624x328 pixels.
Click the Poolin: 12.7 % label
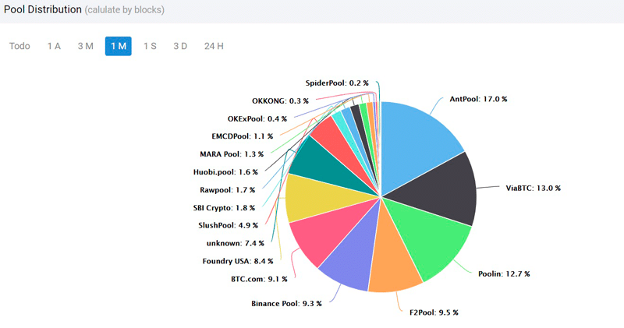coord(504,274)
